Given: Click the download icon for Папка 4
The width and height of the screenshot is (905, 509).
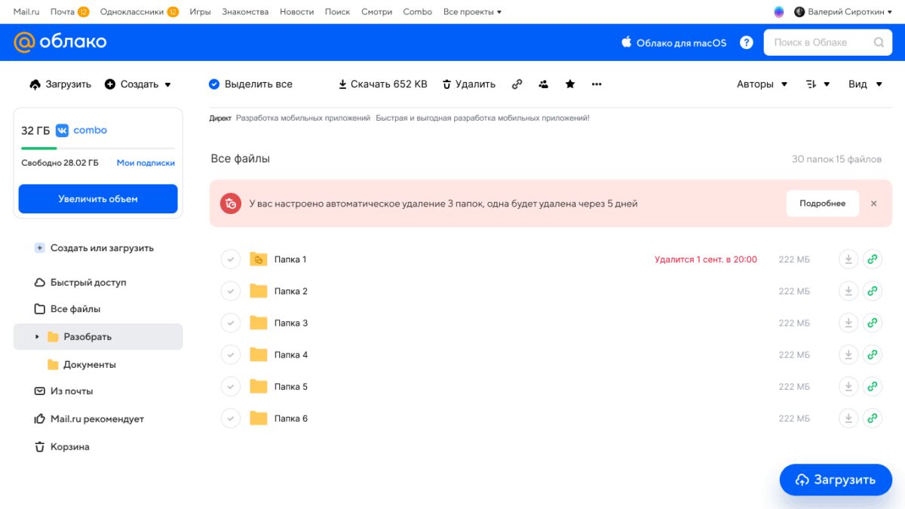Looking at the screenshot, I should (x=848, y=354).
